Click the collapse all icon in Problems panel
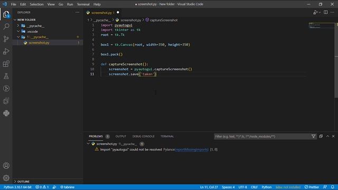Viewport: 338px width, 190px height. click(x=321, y=136)
